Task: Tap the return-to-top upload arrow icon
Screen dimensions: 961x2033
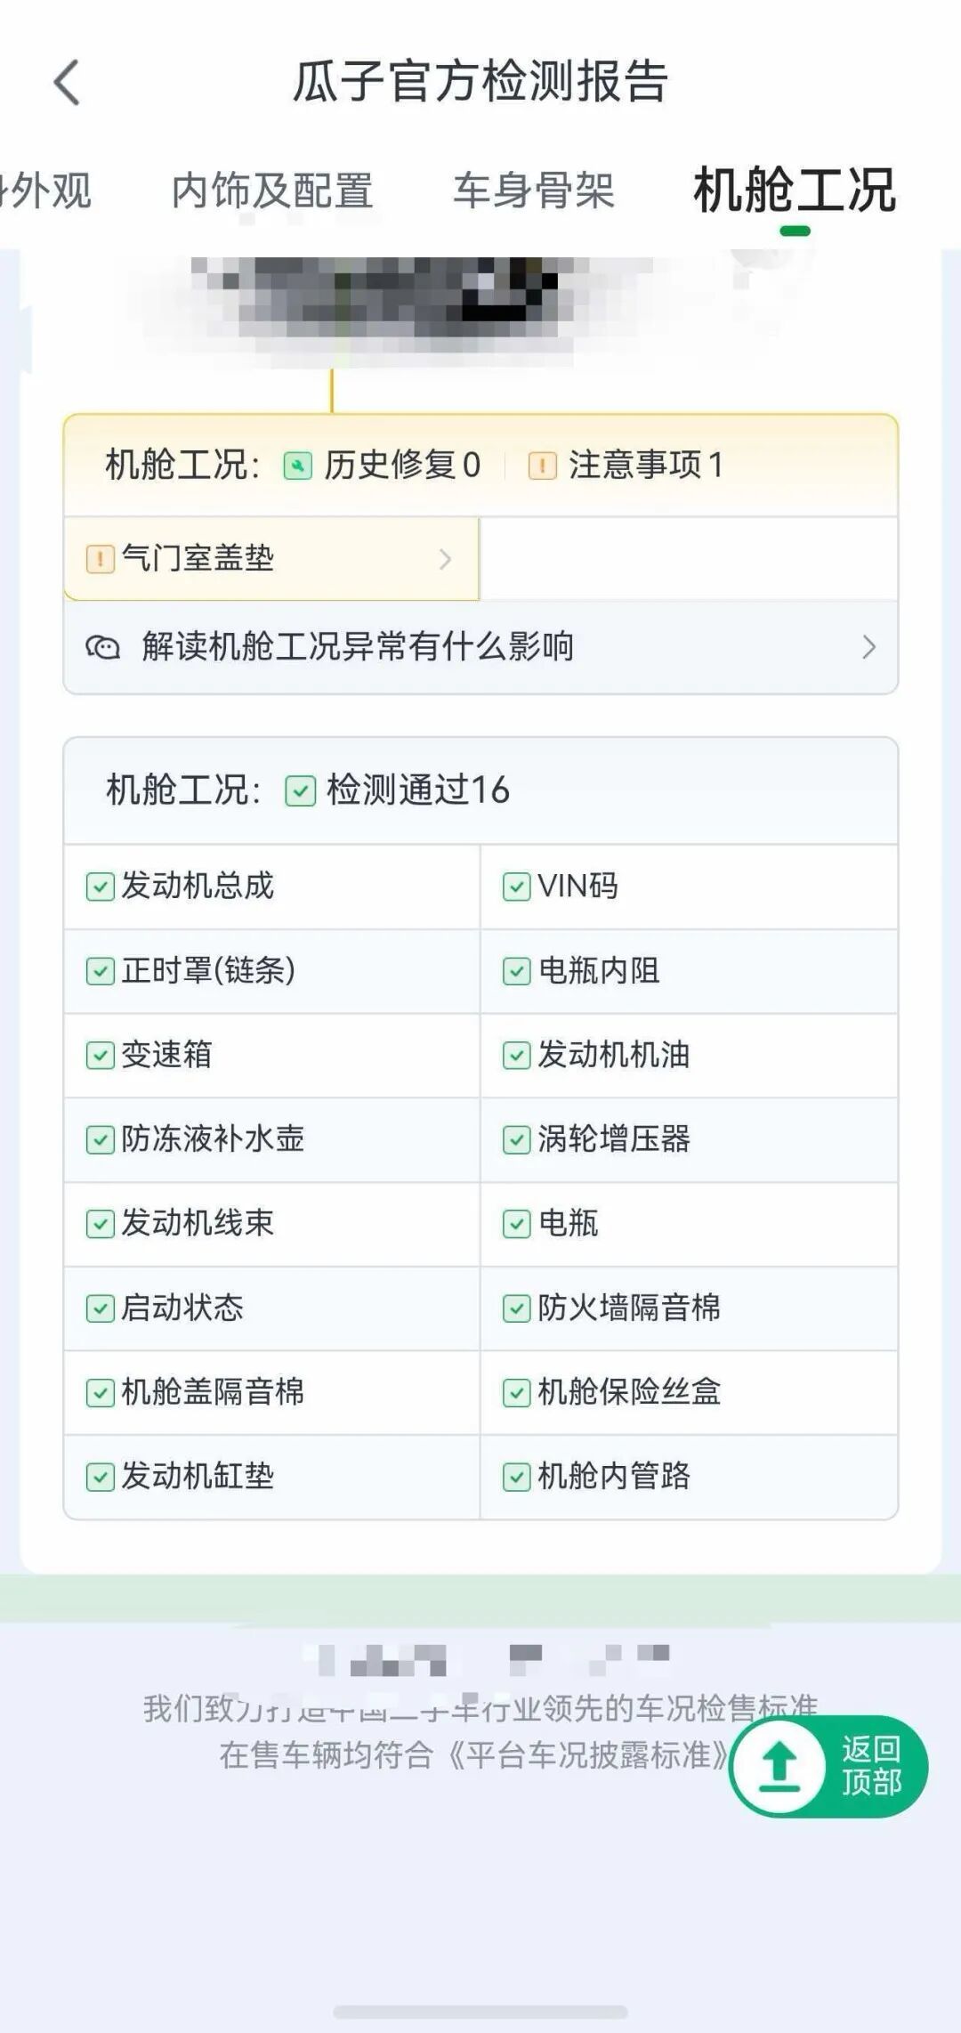Action: tap(780, 1766)
